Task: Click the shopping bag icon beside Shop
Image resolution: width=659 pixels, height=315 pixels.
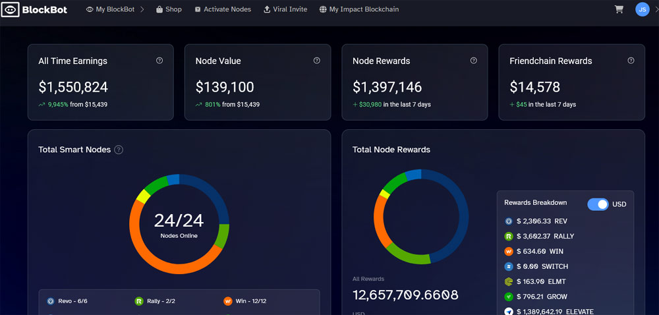Action: click(x=159, y=9)
